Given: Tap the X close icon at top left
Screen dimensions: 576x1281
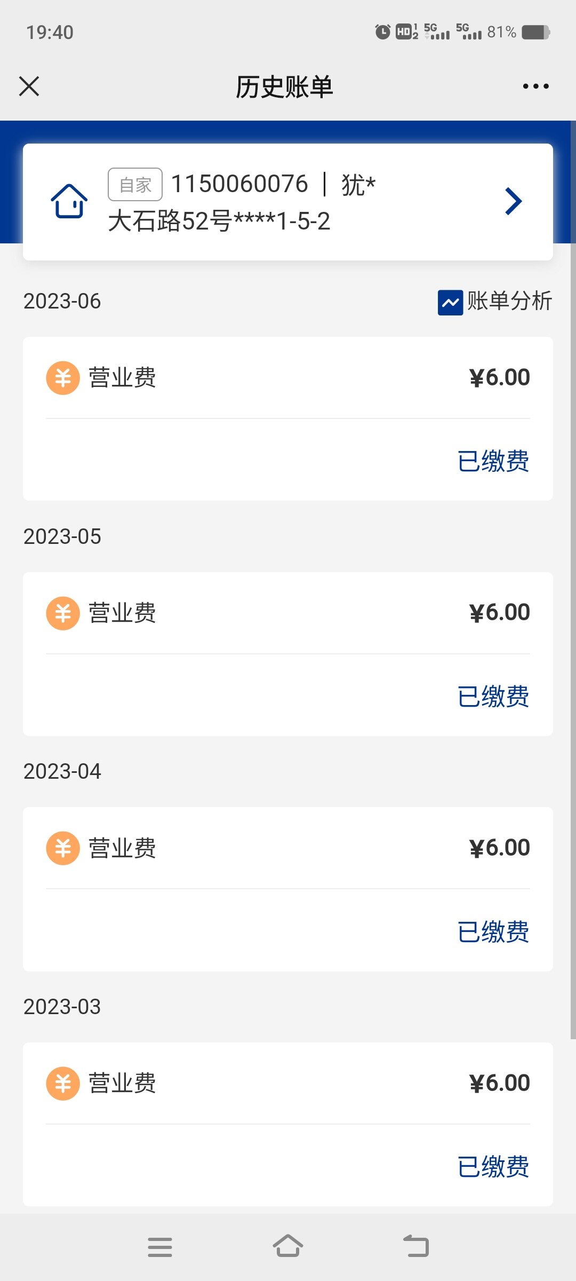Looking at the screenshot, I should click(x=29, y=86).
